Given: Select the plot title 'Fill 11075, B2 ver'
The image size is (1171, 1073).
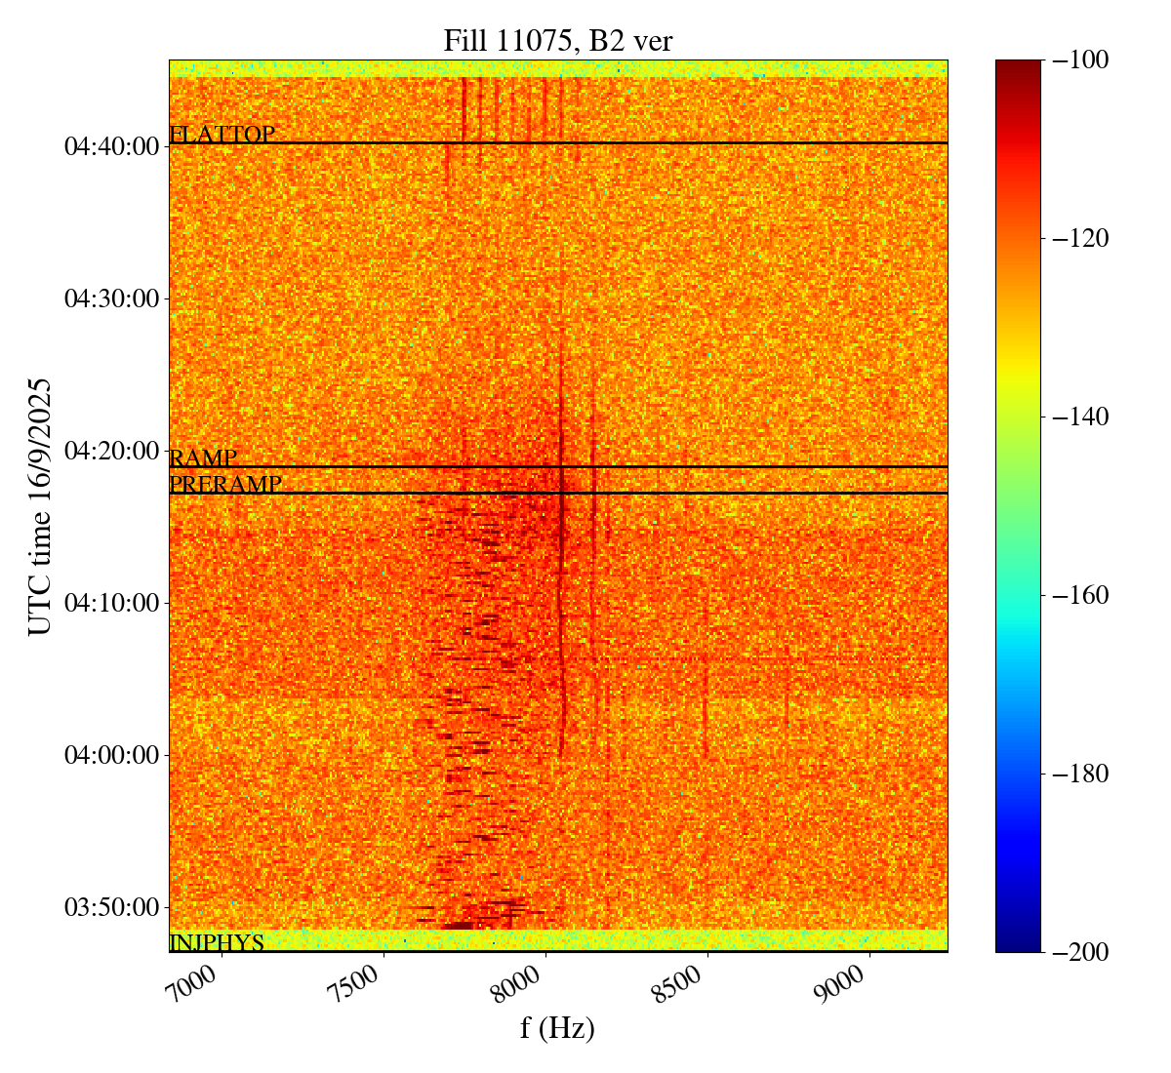Looking at the screenshot, I should pyautogui.click(x=557, y=40).
